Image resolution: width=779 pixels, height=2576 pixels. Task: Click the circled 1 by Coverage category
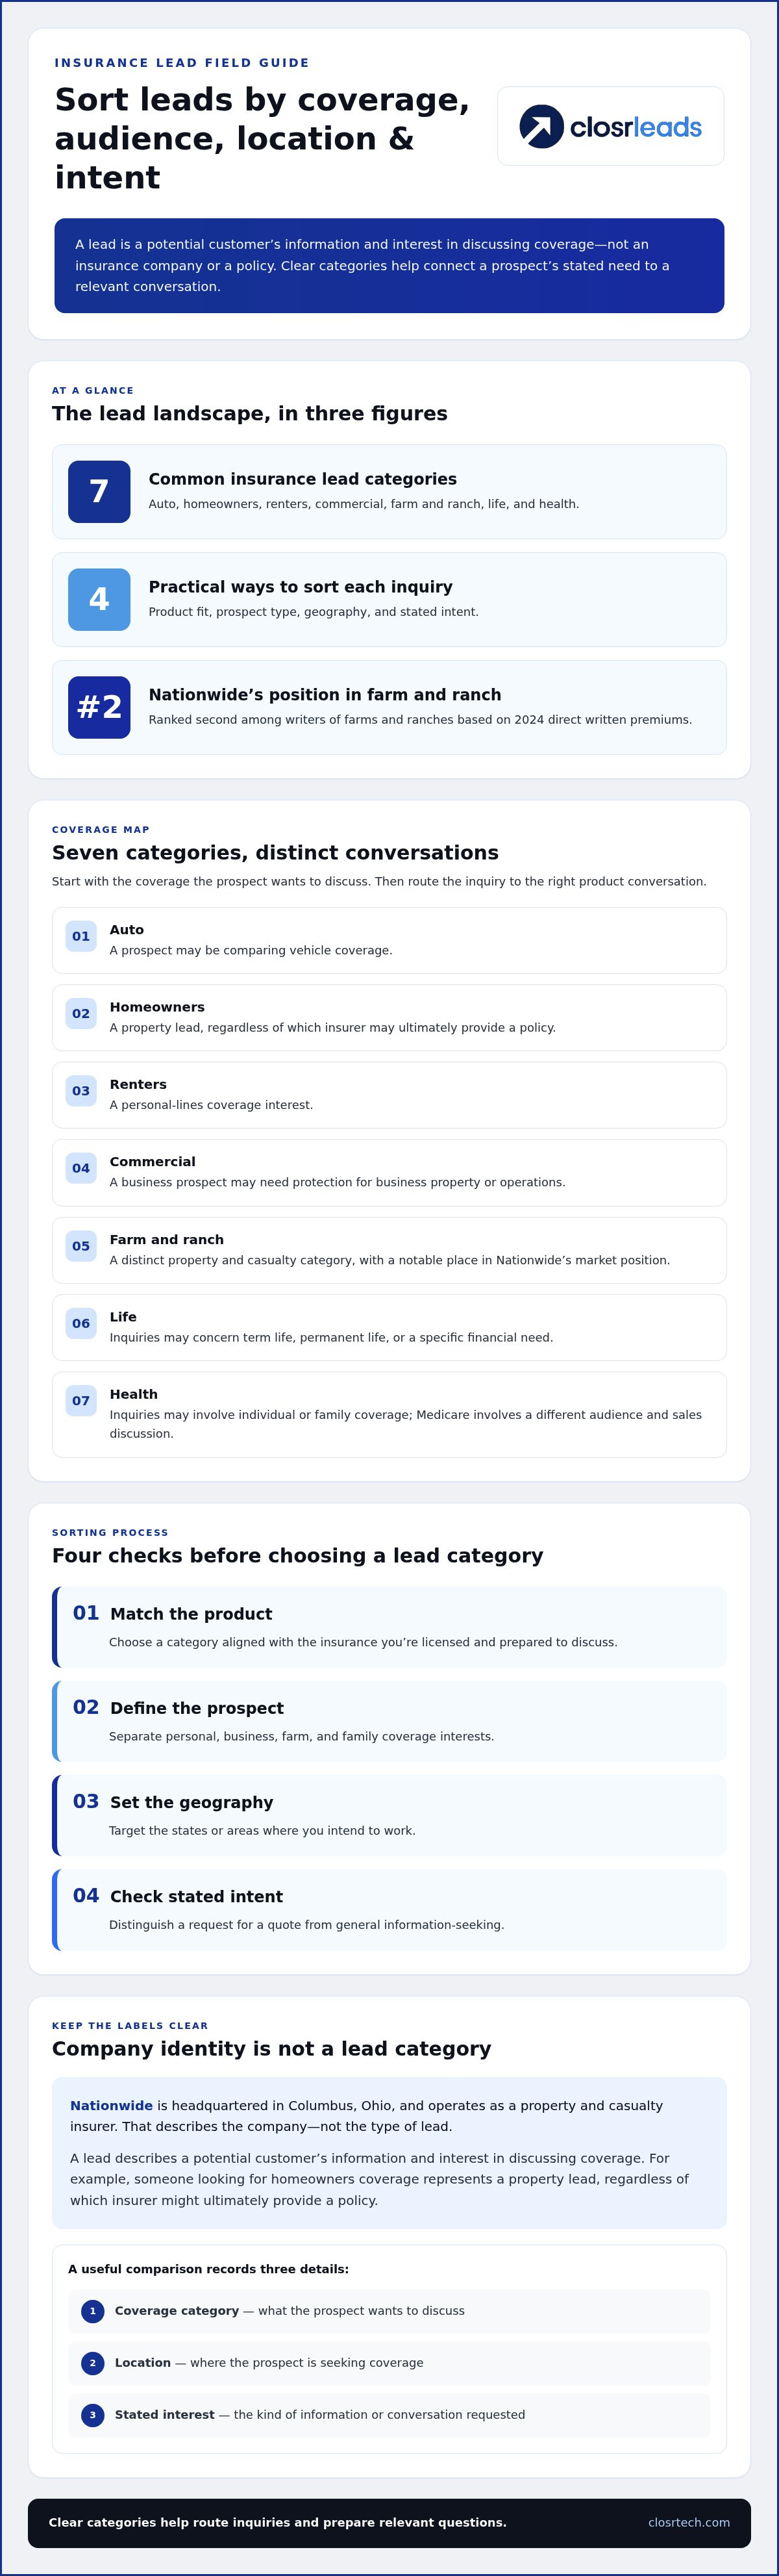point(93,2311)
